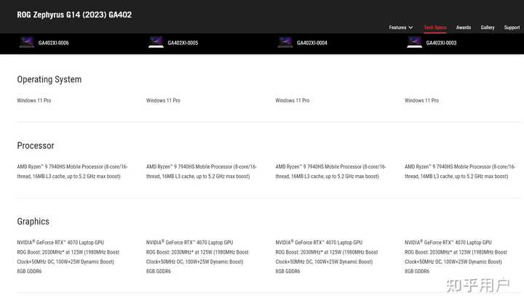Image resolution: width=524 pixels, height=303 pixels.
Task: Open the Awards tab
Action: pyautogui.click(x=463, y=28)
